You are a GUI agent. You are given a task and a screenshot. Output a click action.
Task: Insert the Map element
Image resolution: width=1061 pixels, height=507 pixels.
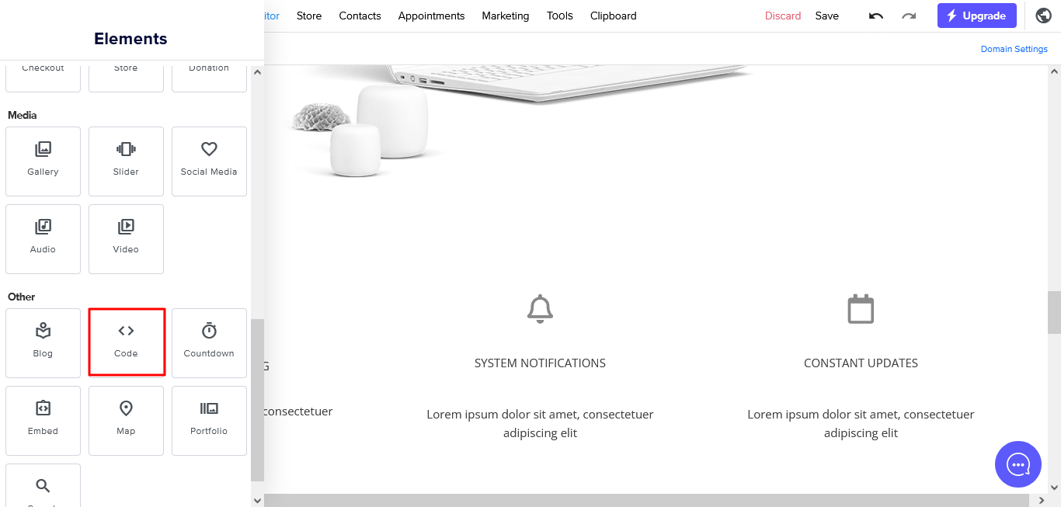point(126,421)
